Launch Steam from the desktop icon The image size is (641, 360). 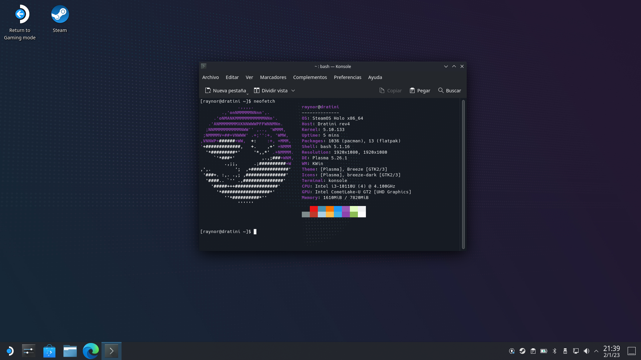[60, 14]
